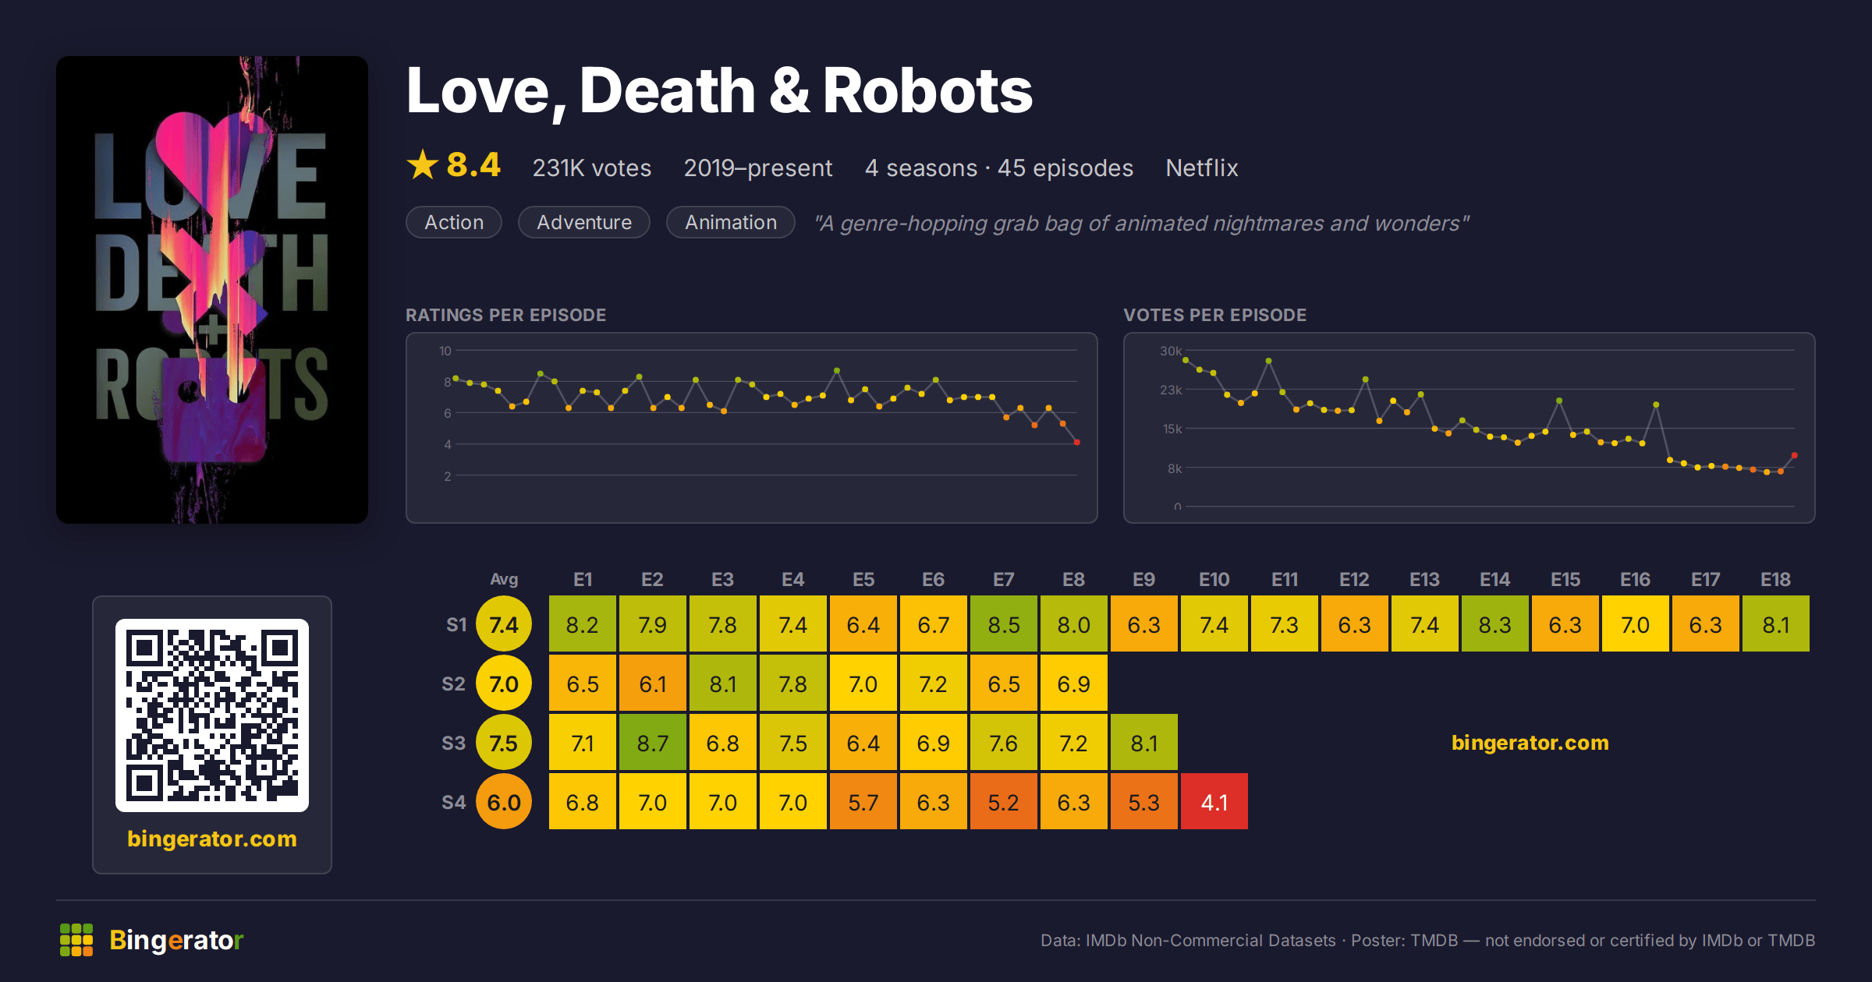Click the green 8.7 cell in S3
This screenshot has width=1872, height=982.
tap(653, 743)
